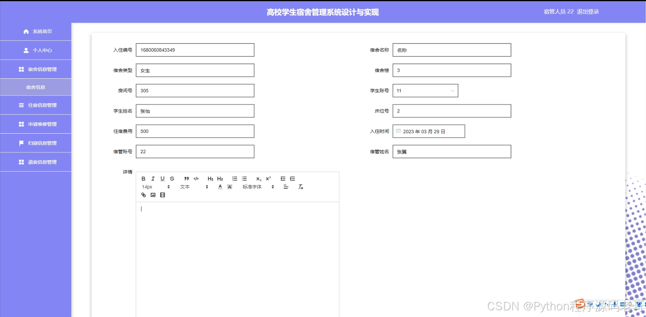
Task: Click the 学生姓名 field showing 张怡
Action: tap(195, 111)
